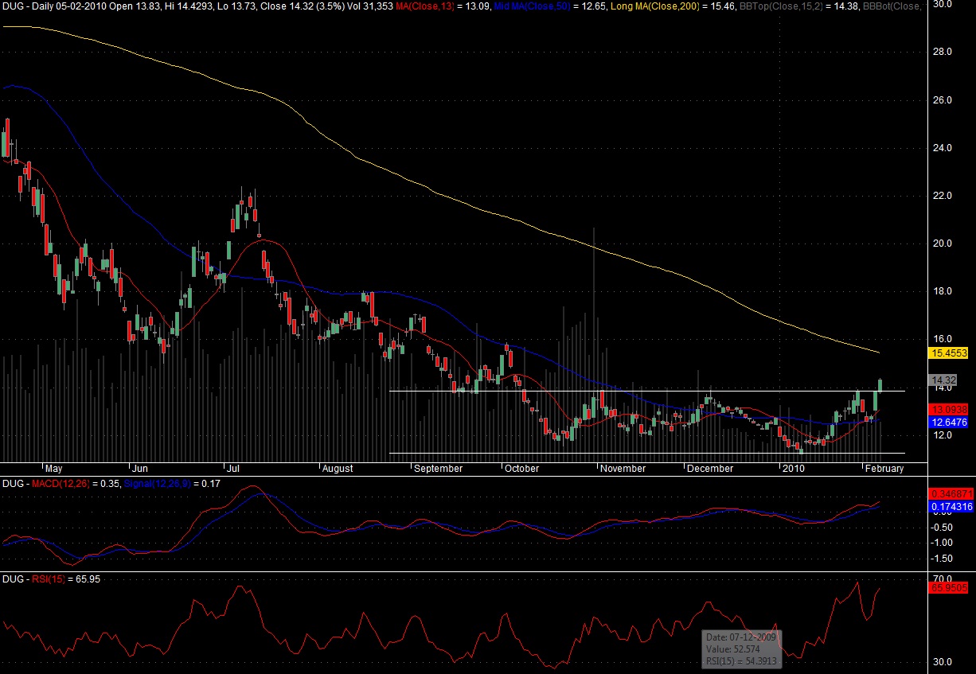Click the Close 14.32 (3.5%) header value
This screenshot has height=674, width=976.
click(301, 7)
